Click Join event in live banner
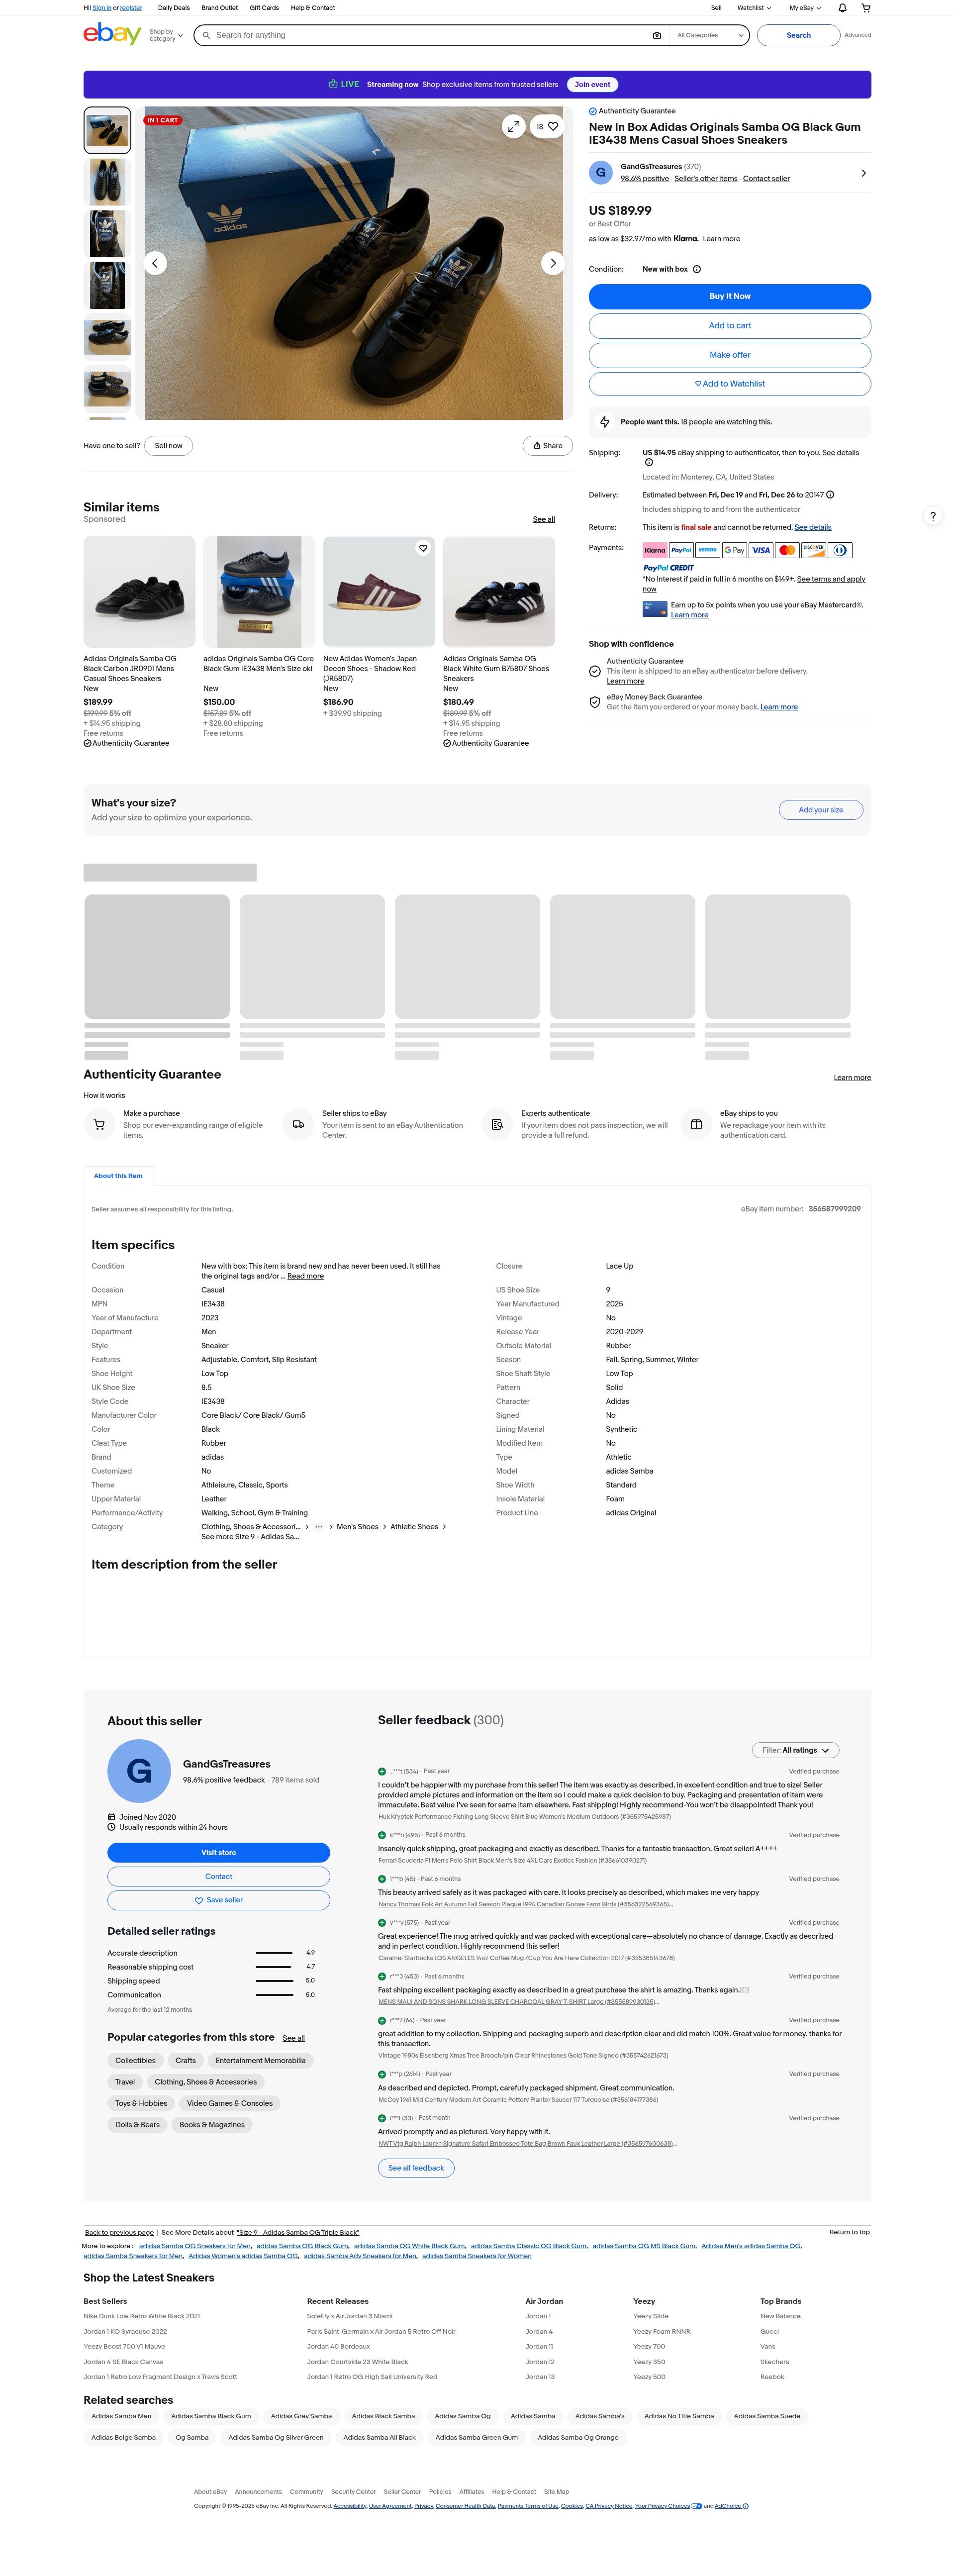The width and height of the screenshot is (955, 2576). click(592, 85)
